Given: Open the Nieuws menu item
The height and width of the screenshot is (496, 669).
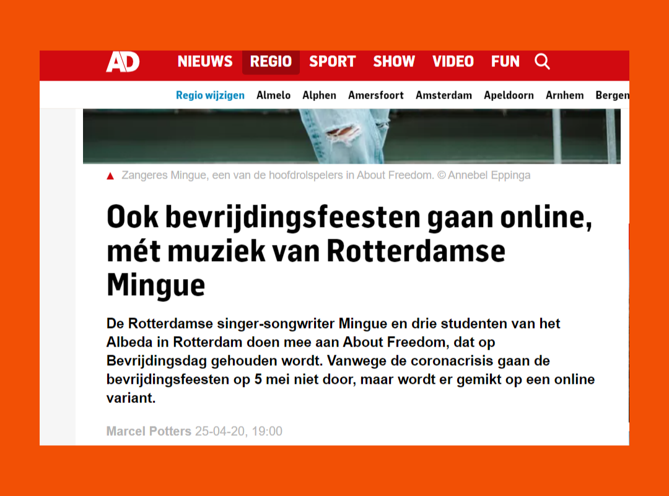Looking at the screenshot, I should click(x=205, y=62).
